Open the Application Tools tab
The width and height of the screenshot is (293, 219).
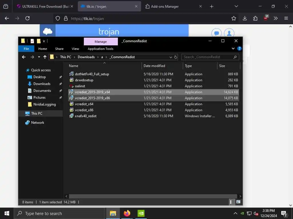(100, 48)
